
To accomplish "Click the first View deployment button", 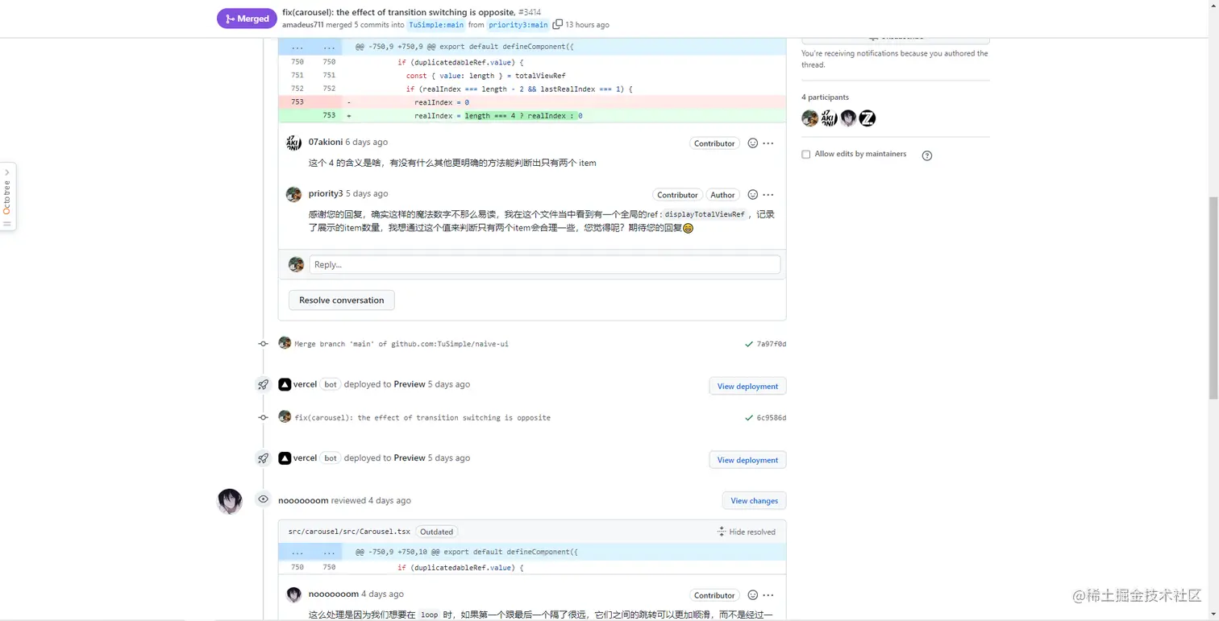I will 747,386.
